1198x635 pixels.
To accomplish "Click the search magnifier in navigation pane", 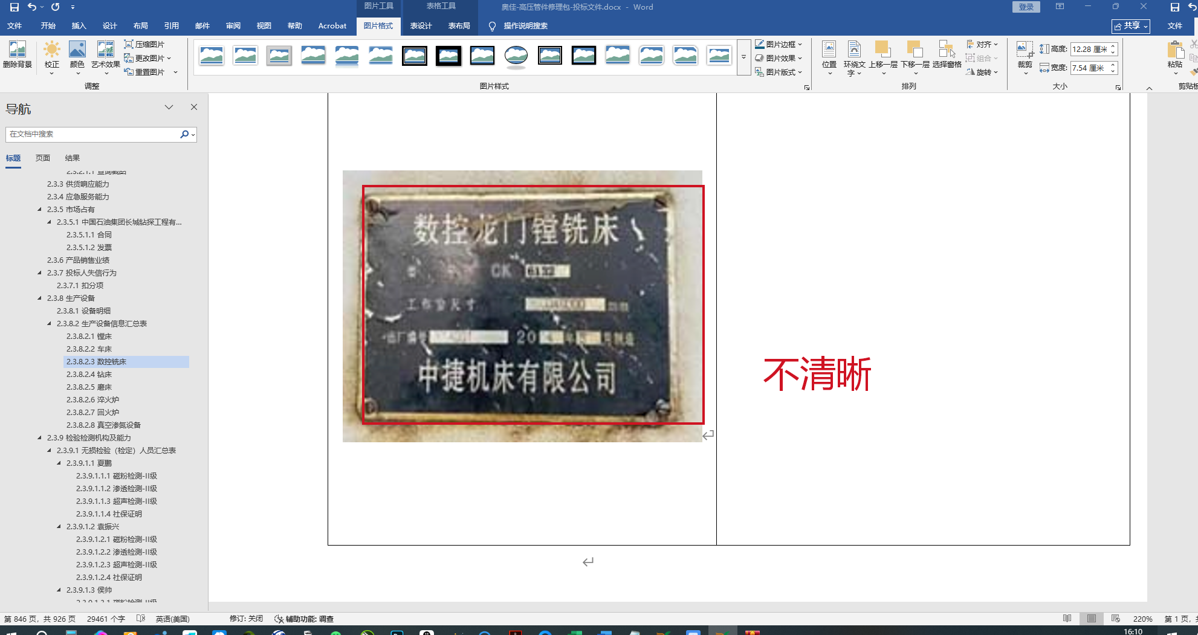I will 184,134.
